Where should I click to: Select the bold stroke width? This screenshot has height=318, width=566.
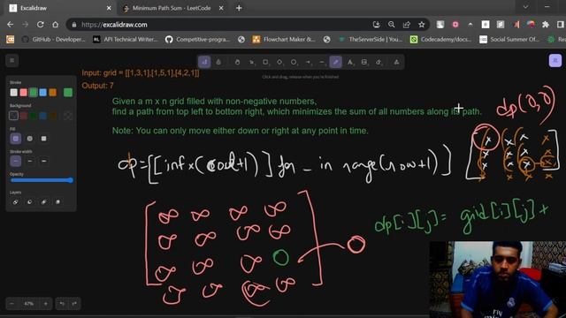coord(29,161)
